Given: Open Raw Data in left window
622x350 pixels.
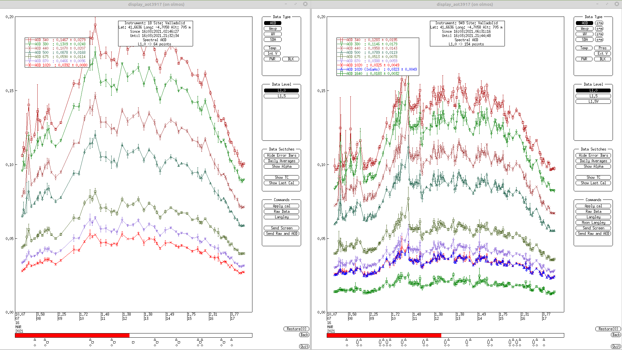Looking at the screenshot, I should pyautogui.click(x=281, y=211).
